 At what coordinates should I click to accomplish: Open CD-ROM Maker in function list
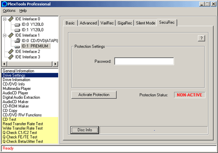[x=30, y=106]
